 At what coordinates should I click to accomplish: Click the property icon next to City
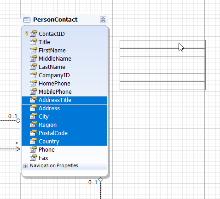34,116
